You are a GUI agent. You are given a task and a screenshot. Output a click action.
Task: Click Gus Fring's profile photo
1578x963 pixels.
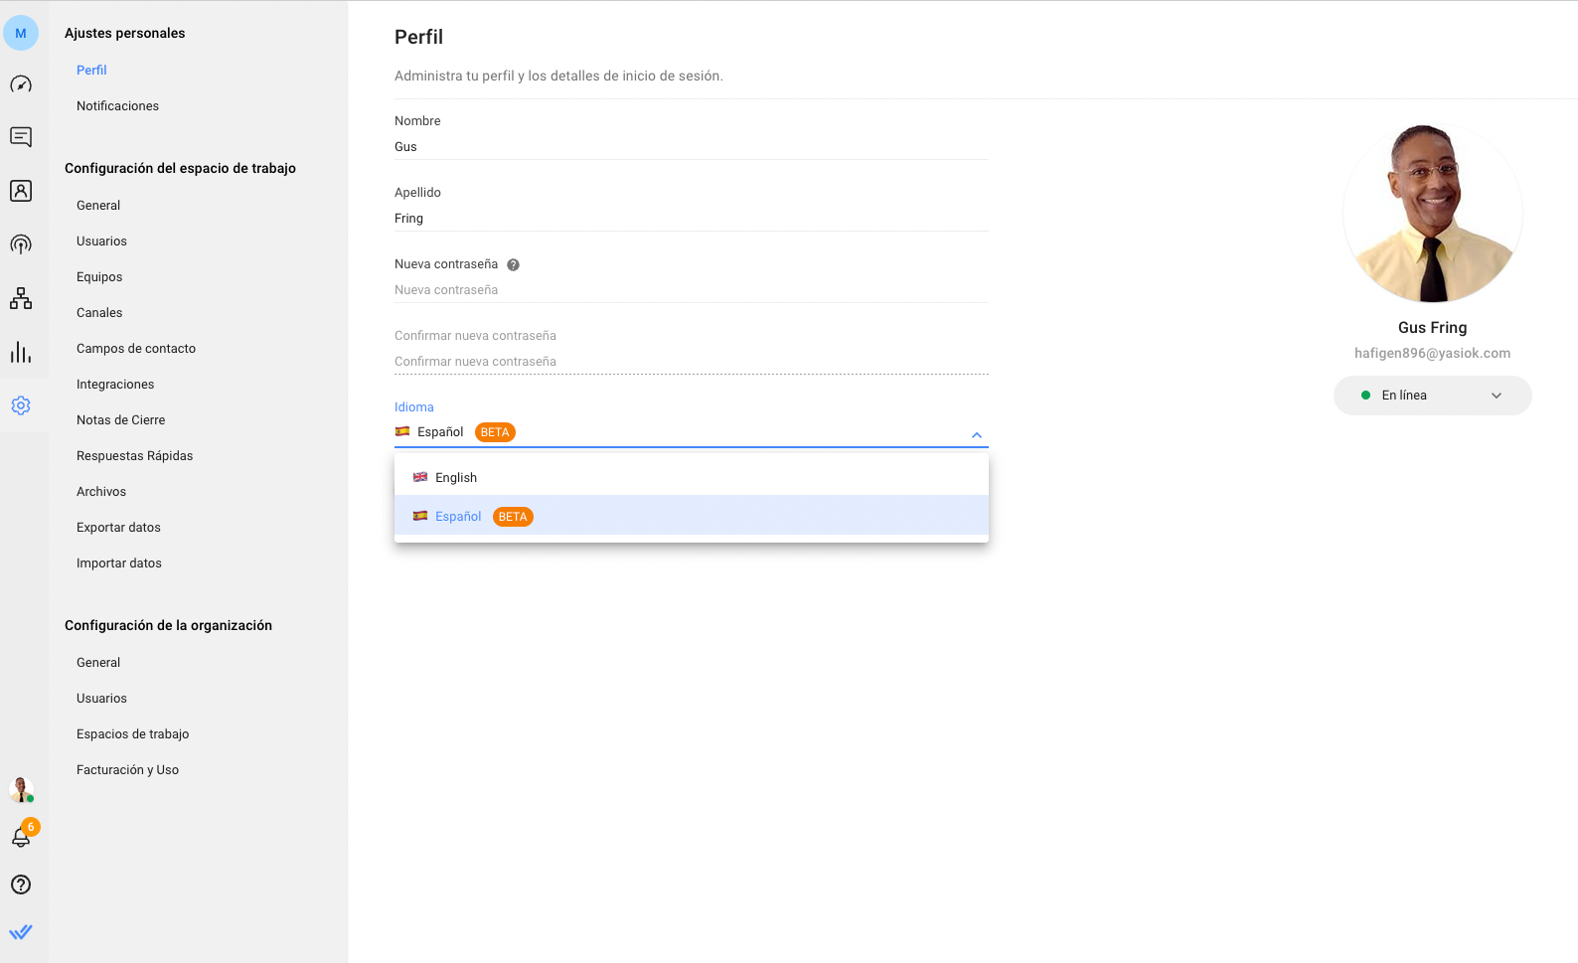click(1432, 213)
